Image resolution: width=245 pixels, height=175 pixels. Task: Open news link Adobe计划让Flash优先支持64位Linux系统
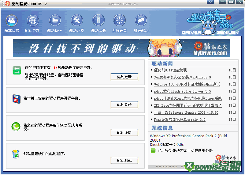188,98
